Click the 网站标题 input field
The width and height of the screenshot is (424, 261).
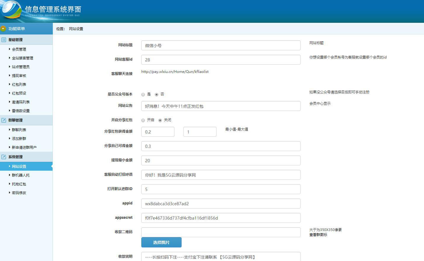(x=221, y=46)
